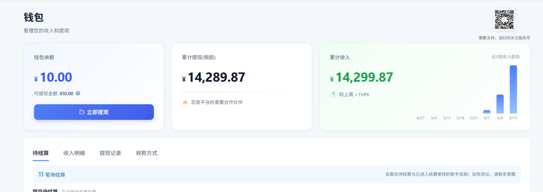The width and height of the screenshot is (543, 192).
Task: Click the 11 笔待结算 text
Action: click(x=52, y=174)
